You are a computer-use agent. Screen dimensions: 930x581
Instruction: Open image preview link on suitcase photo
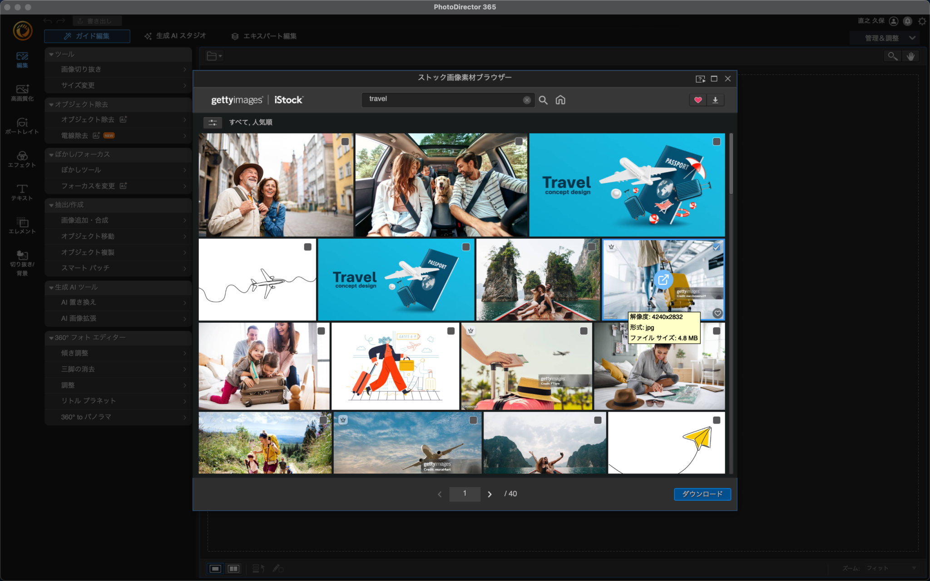click(663, 280)
